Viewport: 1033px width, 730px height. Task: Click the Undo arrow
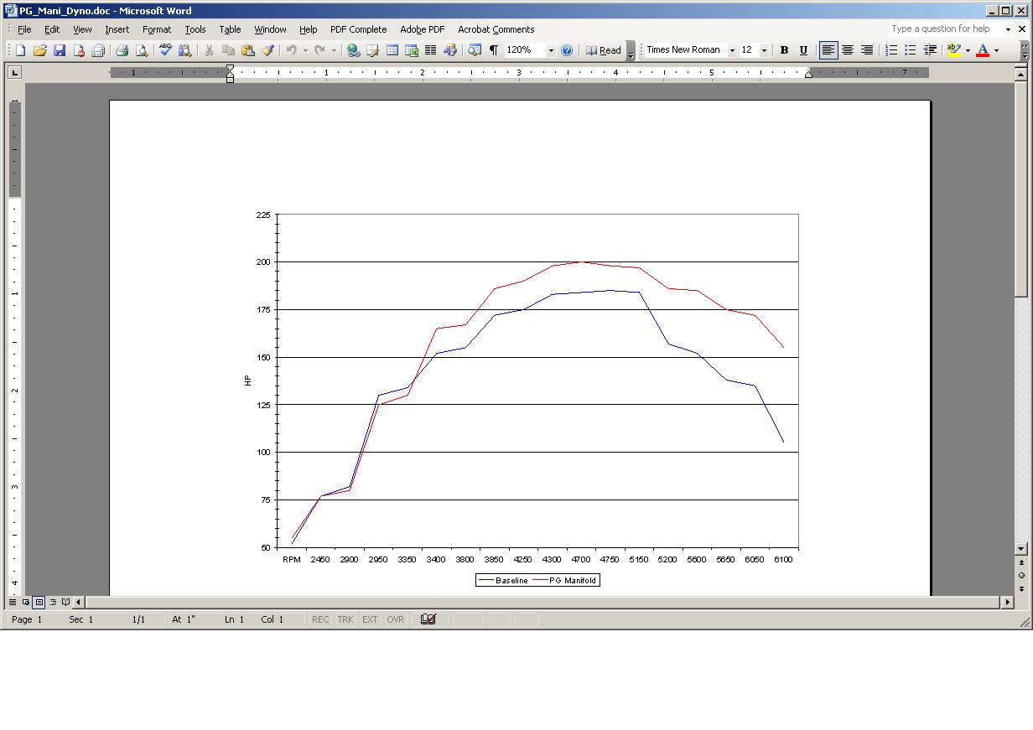pyautogui.click(x=291, y=50)
